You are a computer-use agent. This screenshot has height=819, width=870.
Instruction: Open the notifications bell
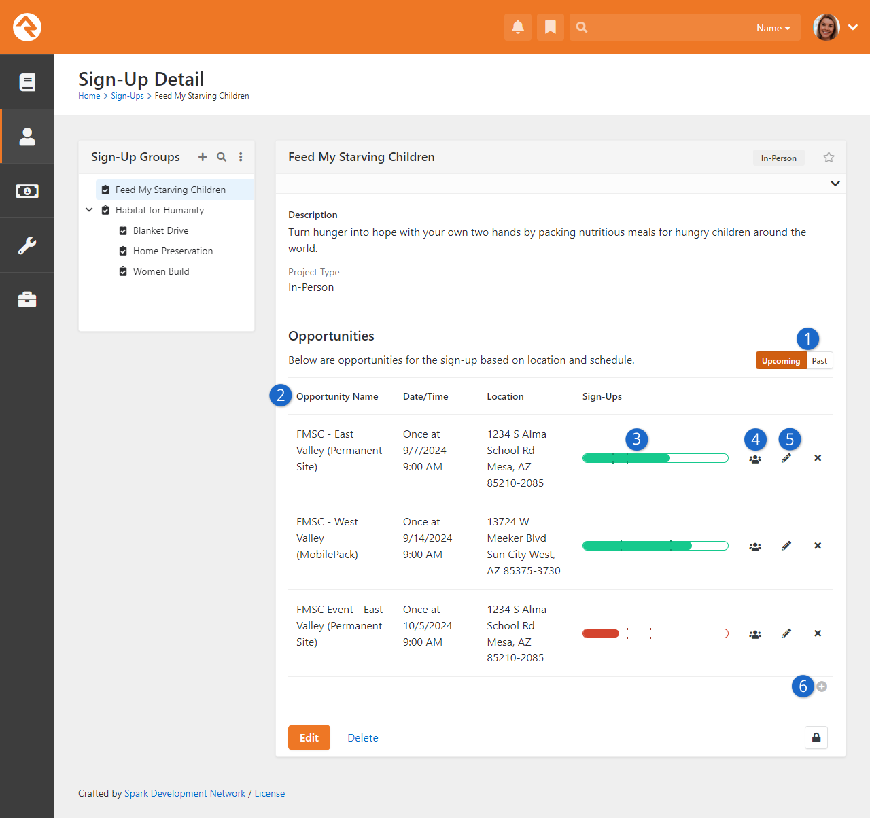point(518,27)
